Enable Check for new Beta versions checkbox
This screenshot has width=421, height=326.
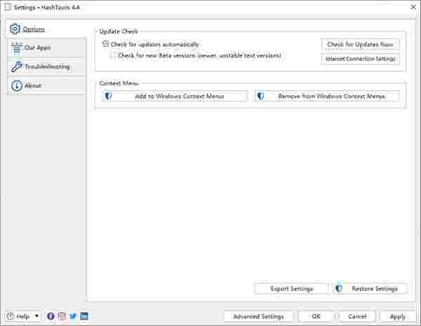[x=114, y=55]
